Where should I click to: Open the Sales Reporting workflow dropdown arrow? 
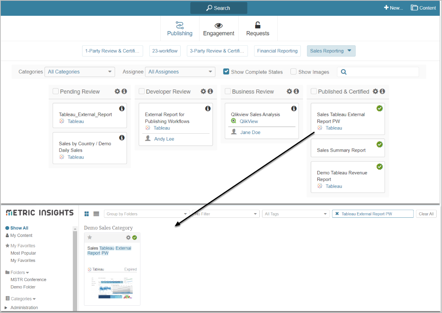click(349, 51)
